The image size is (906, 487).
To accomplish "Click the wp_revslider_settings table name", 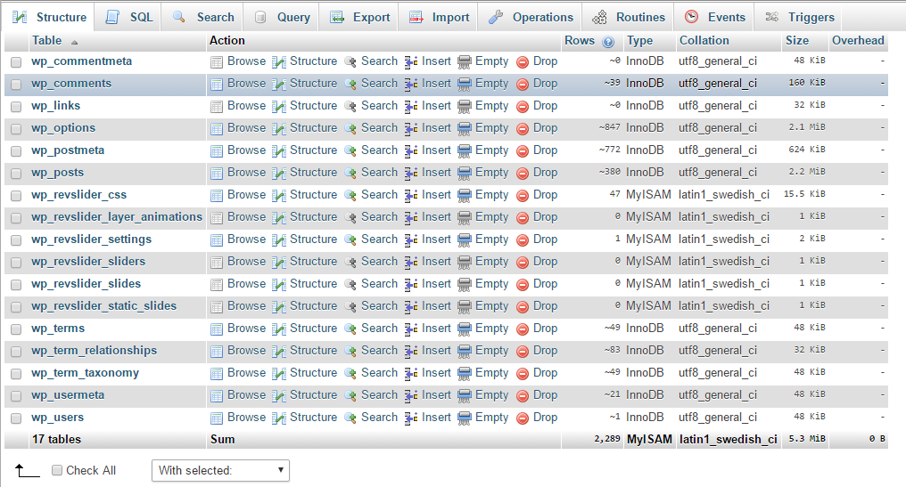I will click(x=91, y=239).
